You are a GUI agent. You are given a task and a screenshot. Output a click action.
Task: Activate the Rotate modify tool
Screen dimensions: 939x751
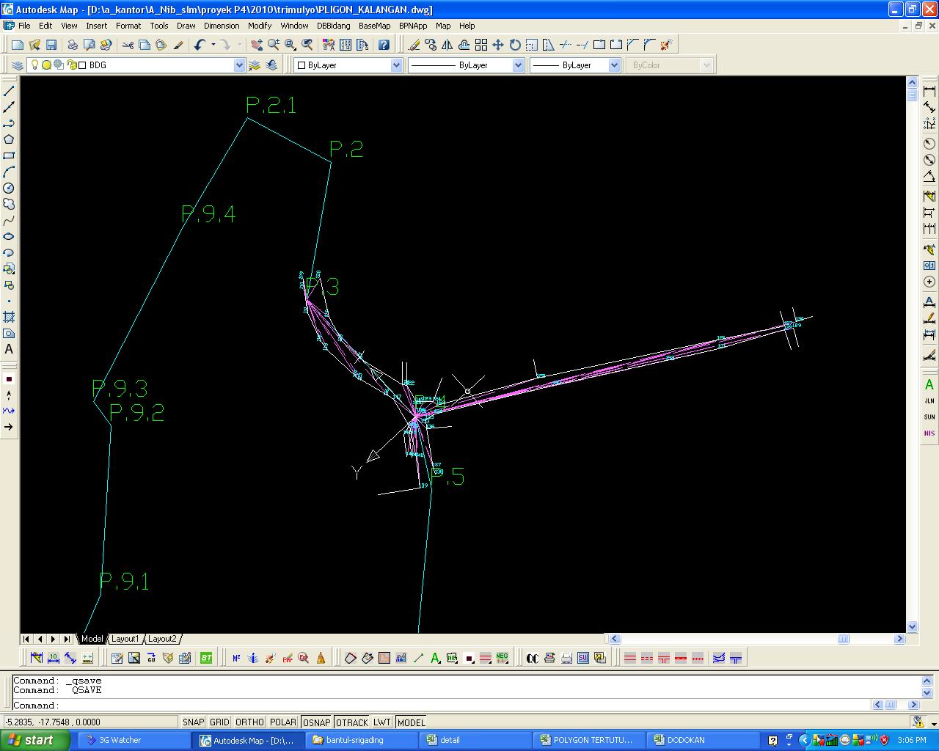pos(515,45)
